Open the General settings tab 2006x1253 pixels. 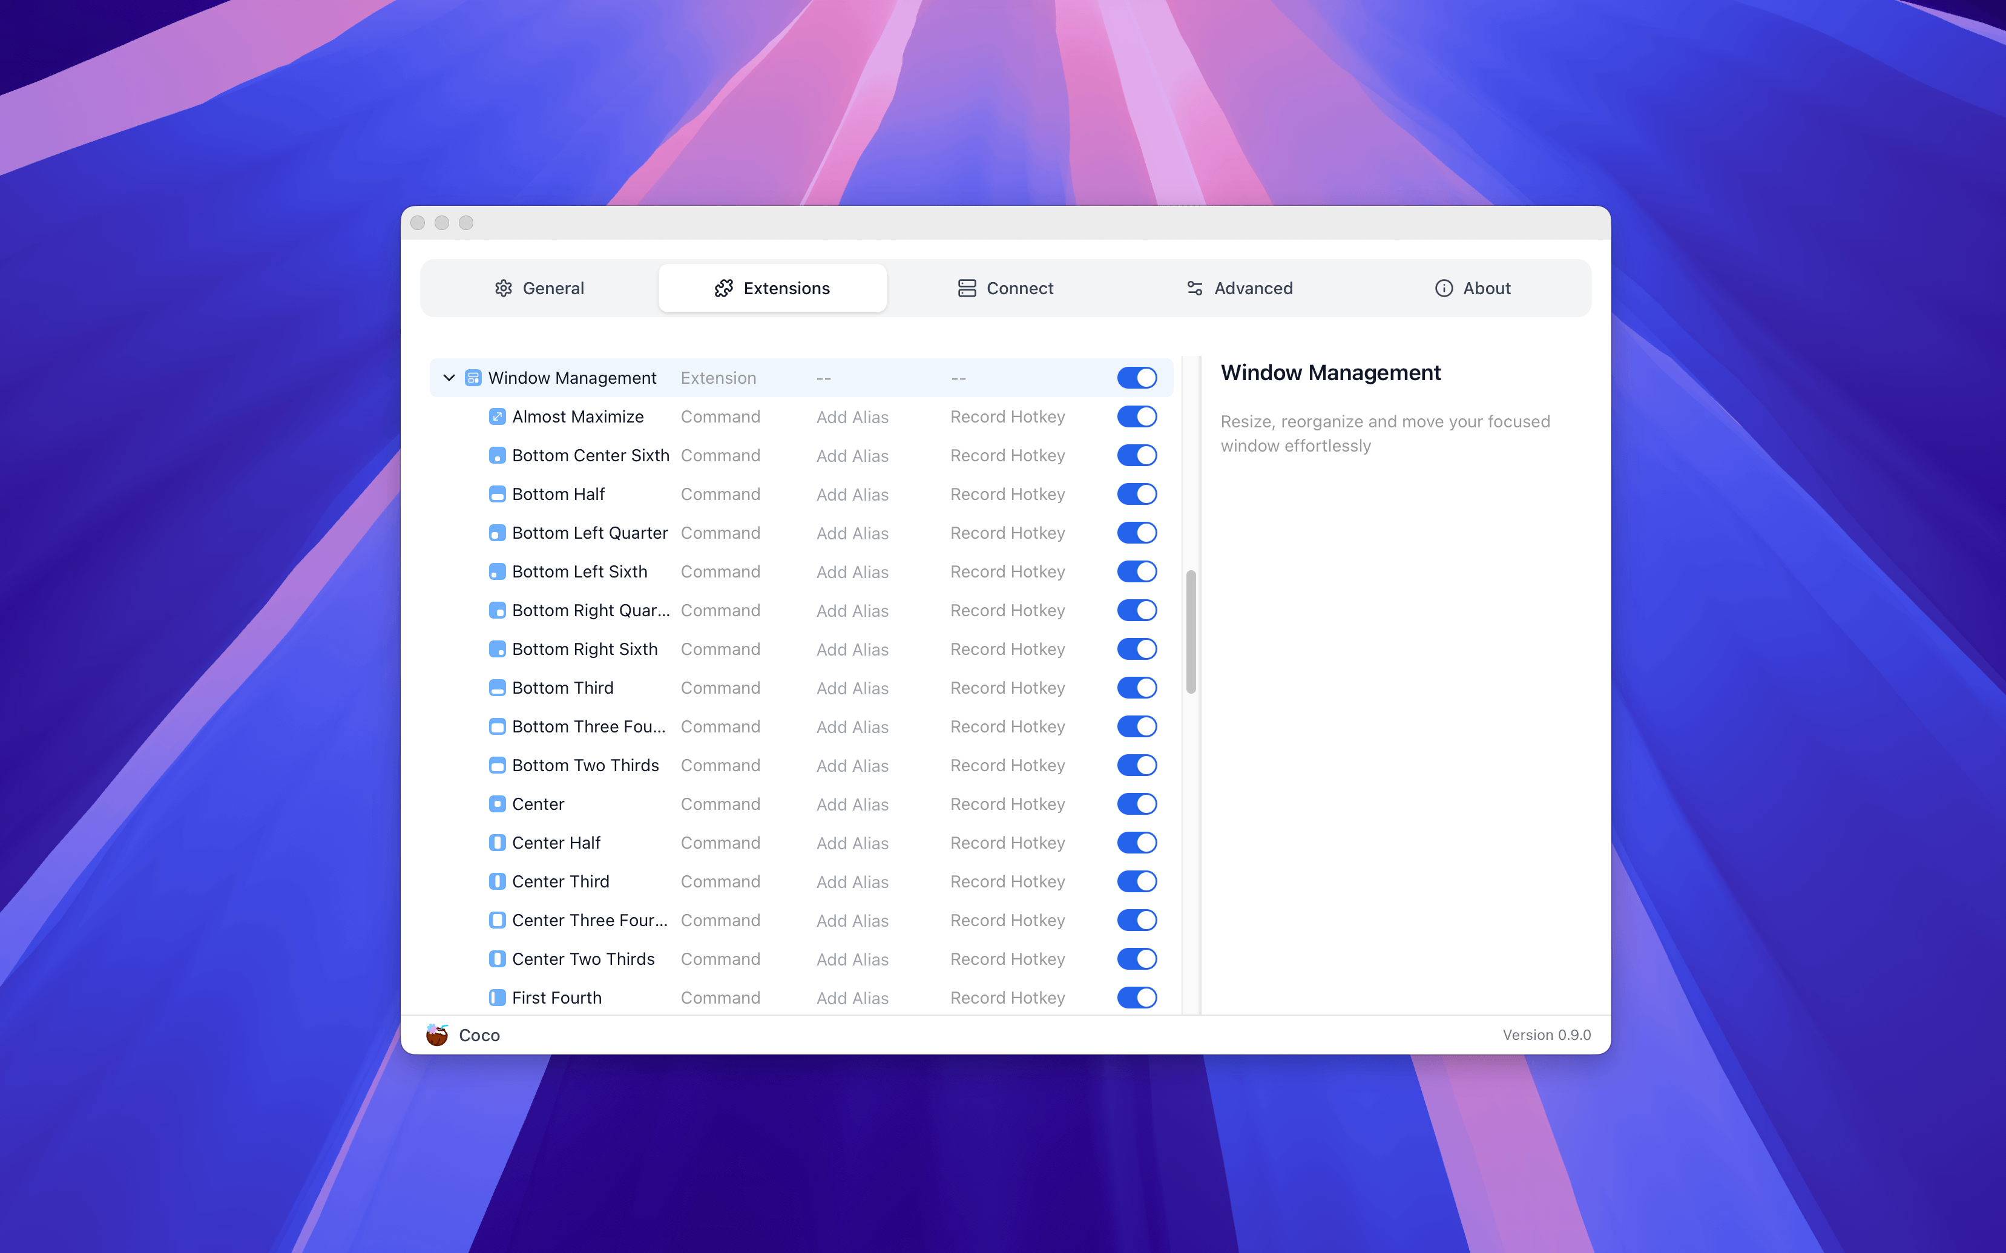539,288
